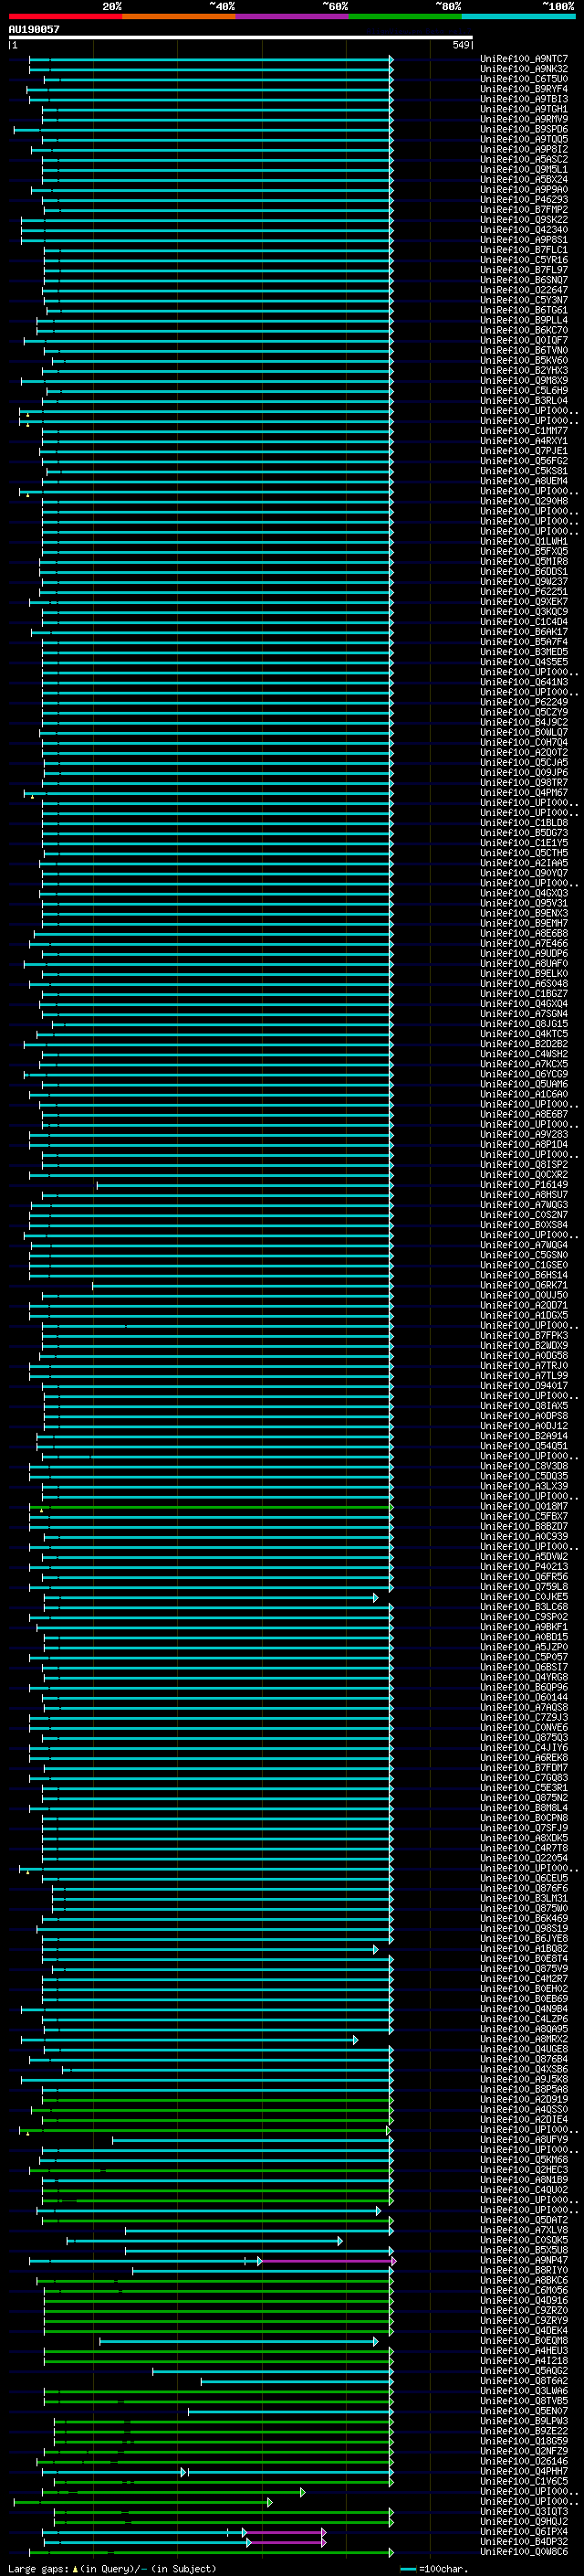Open the UniRef100_B9RYF4 hit link
This screenshot has width=584, height=2576.
[x=524, y=89]
